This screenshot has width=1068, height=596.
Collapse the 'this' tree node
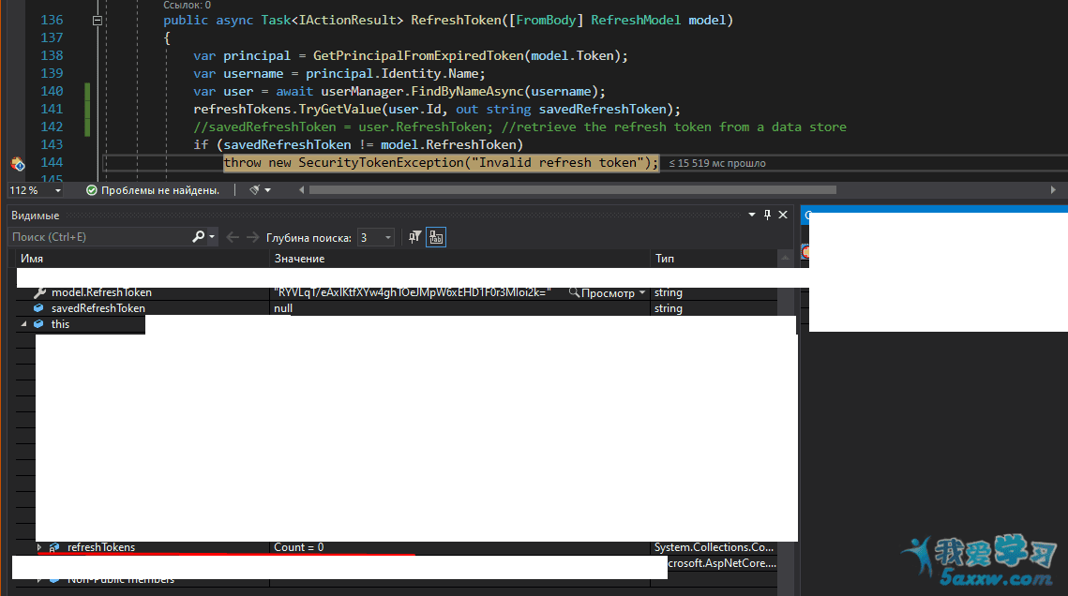(23, 324)
